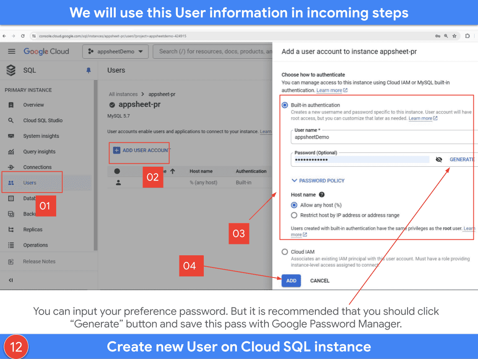This screenshot has height=359, width=478.
Task: Open the browser extensions icon
Action: click(467, 36)
